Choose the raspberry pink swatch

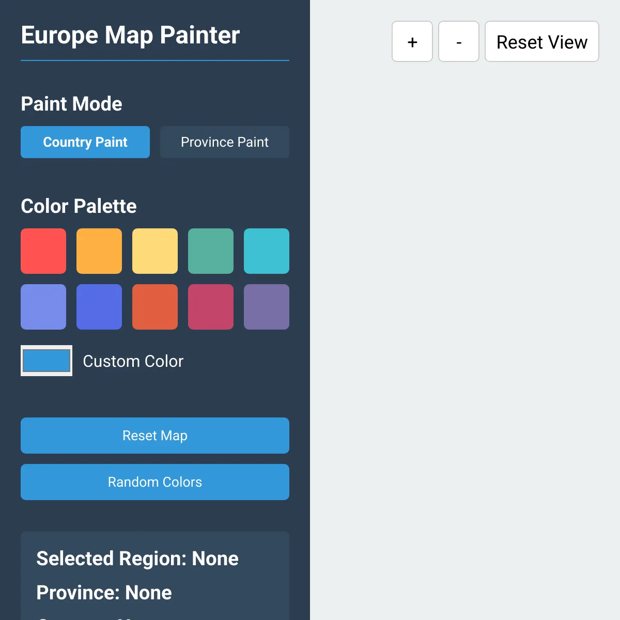(x=211, y=307)
